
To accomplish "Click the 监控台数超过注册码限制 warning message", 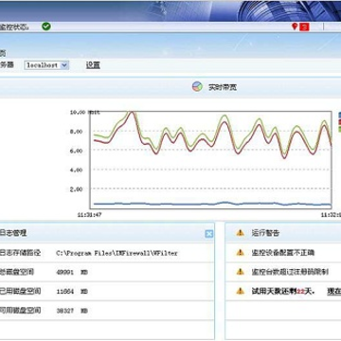I will pos(290,272).
